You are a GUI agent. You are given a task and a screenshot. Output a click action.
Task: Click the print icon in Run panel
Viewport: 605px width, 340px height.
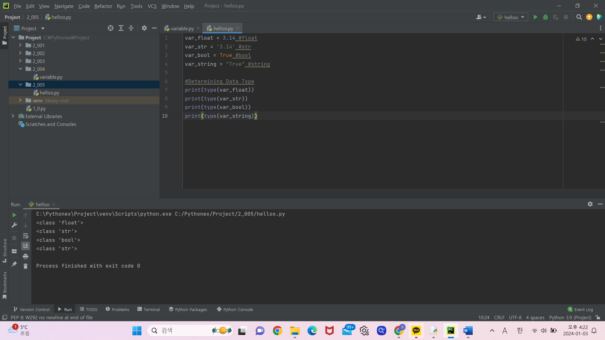(26, 257)
